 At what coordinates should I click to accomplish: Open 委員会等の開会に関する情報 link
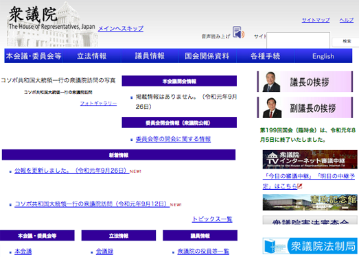click(x=173, y=139)
